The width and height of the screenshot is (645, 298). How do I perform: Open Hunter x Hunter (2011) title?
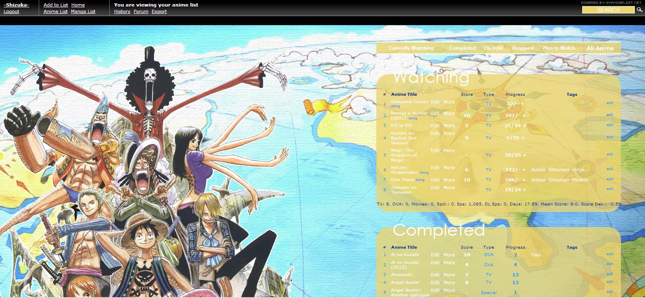pyautogui.click(x=409, y=115)
